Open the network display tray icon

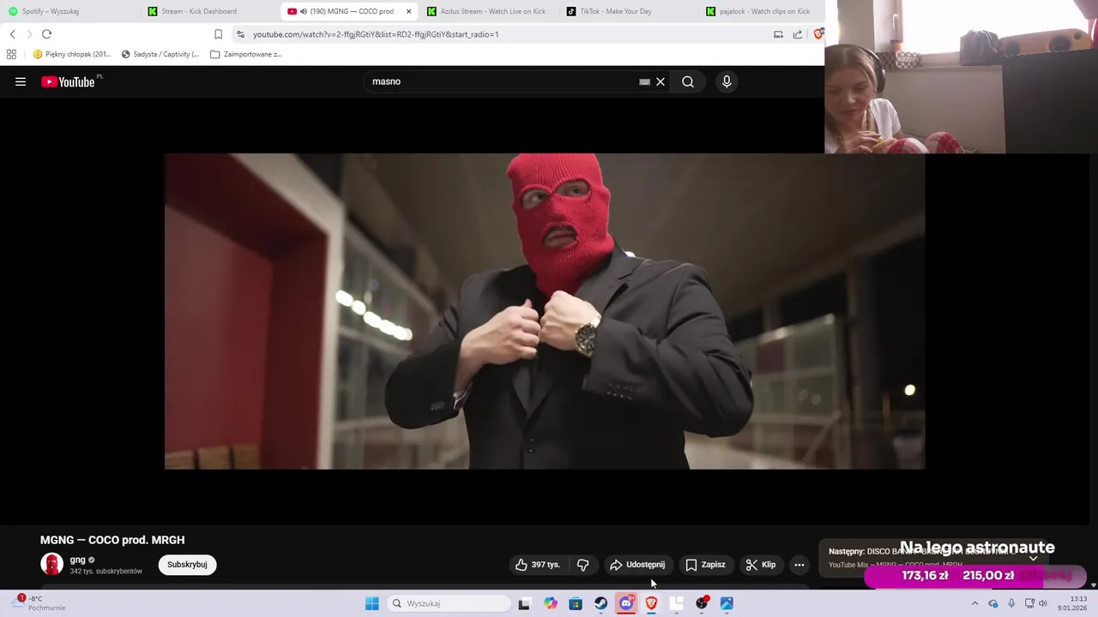coord(1029,603)
